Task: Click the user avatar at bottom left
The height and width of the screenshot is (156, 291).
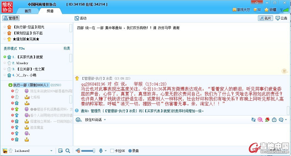Action: point(5,151)
